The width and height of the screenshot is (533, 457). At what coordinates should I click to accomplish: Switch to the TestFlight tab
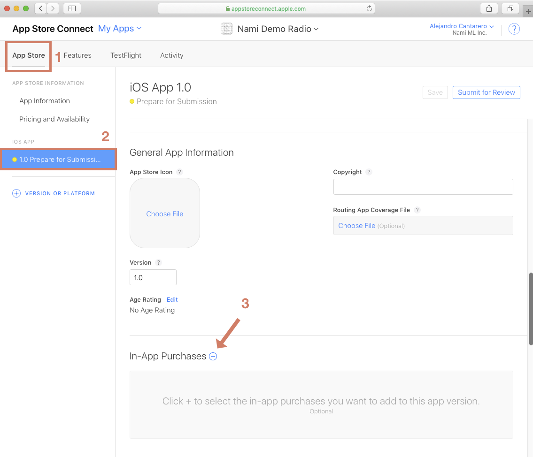[126, 55]
